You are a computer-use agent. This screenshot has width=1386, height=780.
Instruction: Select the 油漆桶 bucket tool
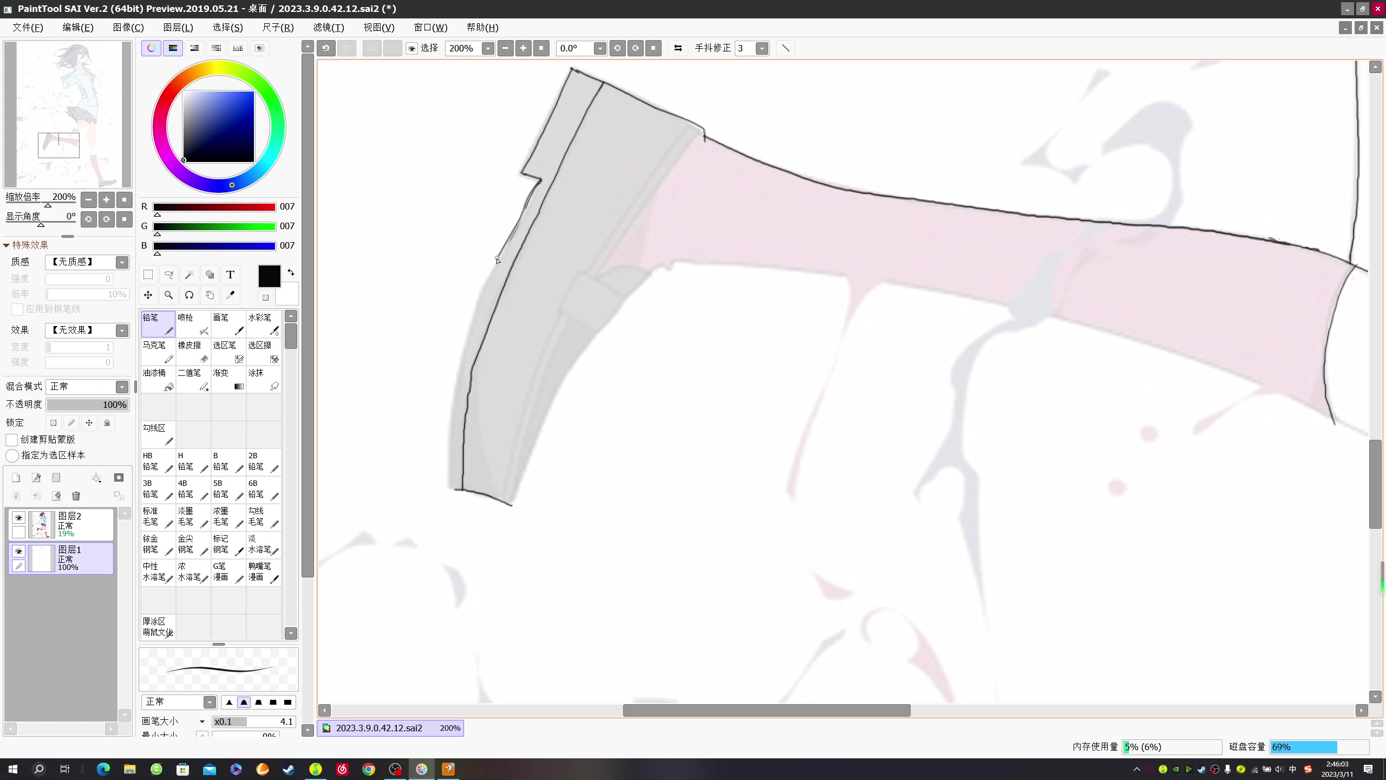(158, 379)
